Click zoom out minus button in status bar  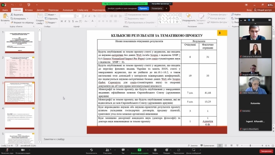241,146
